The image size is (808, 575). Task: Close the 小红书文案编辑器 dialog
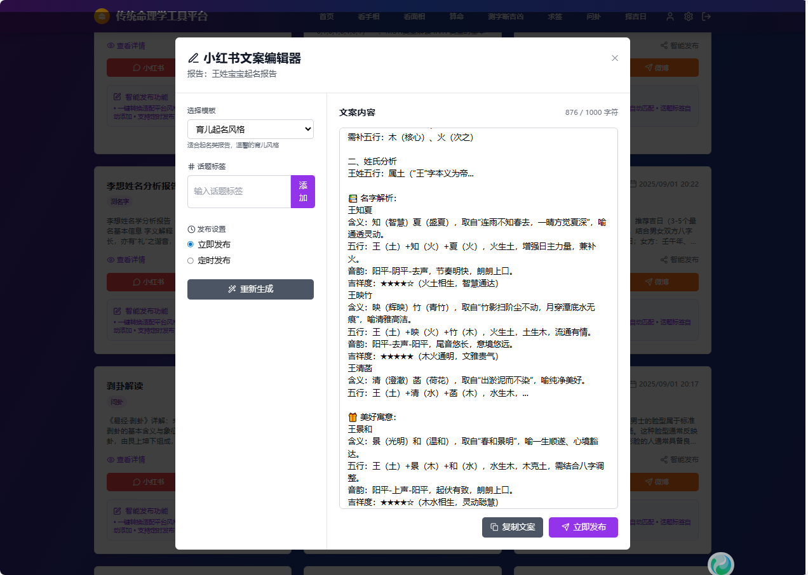pyautogui.click(x=614, y=58)
